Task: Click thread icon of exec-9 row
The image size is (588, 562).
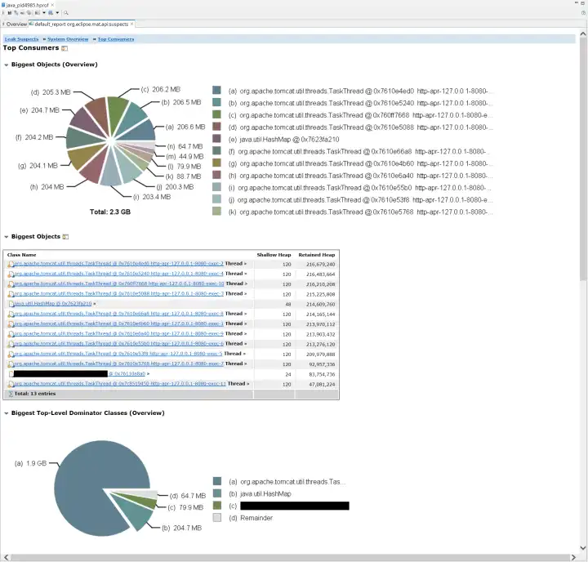Action: [11, 334]
